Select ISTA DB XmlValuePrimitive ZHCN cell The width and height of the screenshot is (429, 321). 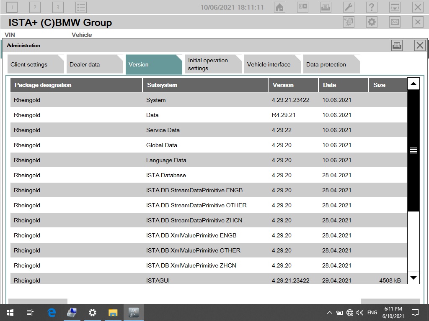point(191,265)
